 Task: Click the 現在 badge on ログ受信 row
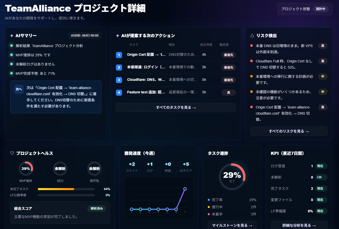click(x=321, y=166)
